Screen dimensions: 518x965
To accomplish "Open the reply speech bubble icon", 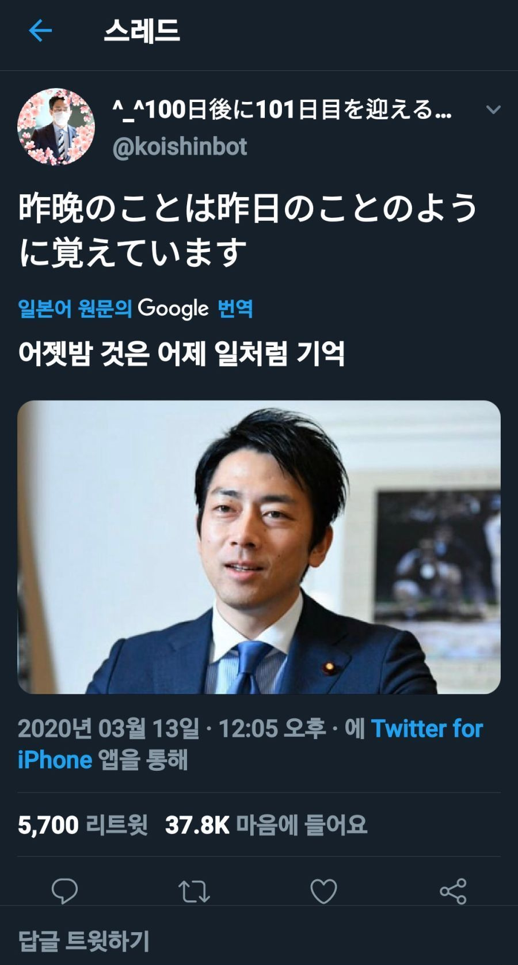I will point(64,891).
